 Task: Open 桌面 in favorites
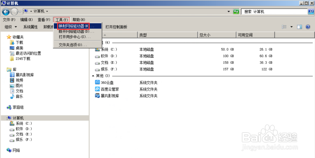pyautogui.click(x=19, y=48)
